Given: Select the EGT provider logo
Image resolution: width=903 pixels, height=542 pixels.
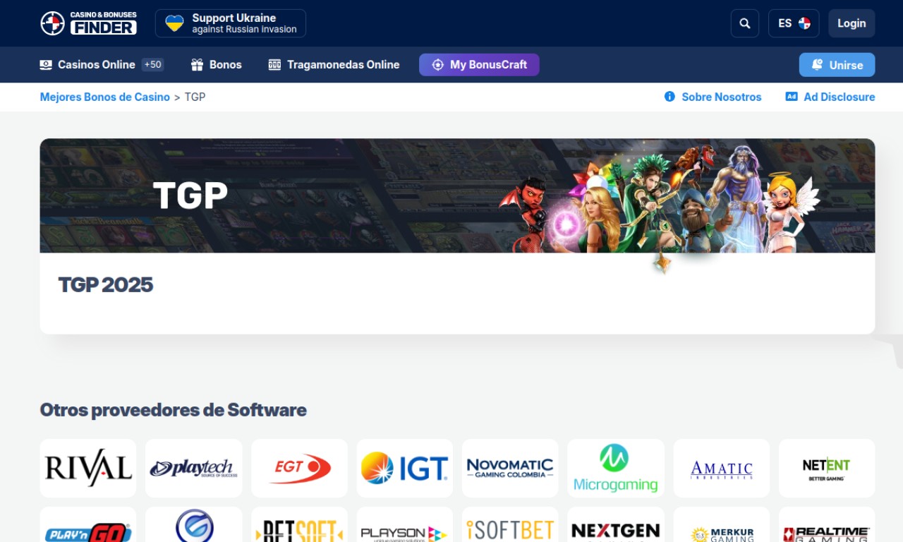Looking at the screenshot, I should point(299,469).
